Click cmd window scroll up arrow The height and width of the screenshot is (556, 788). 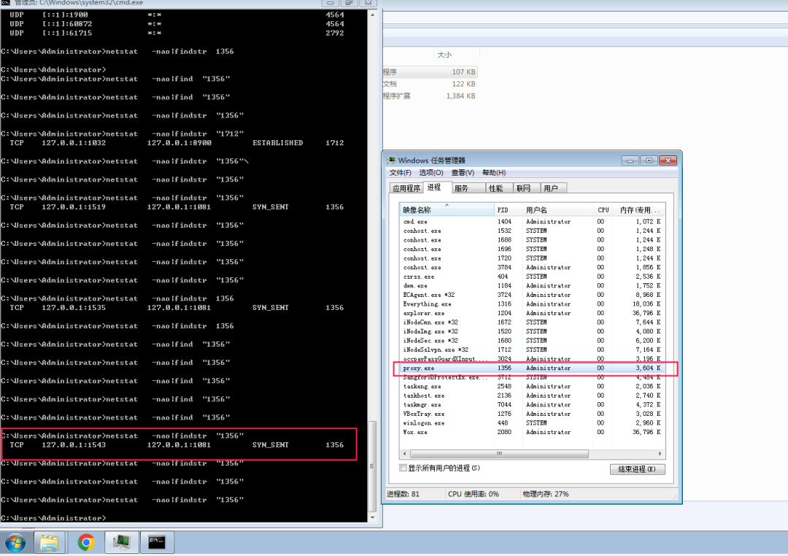(372, 15)
